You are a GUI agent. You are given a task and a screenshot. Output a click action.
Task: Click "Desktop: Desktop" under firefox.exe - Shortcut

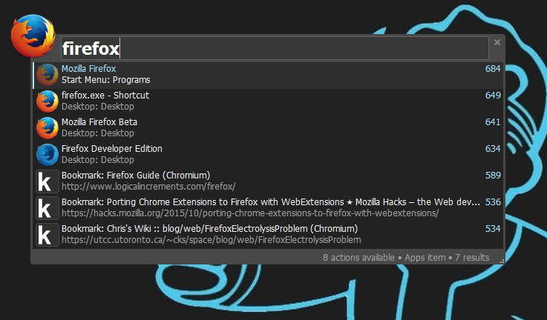click(x=98, y=107)
